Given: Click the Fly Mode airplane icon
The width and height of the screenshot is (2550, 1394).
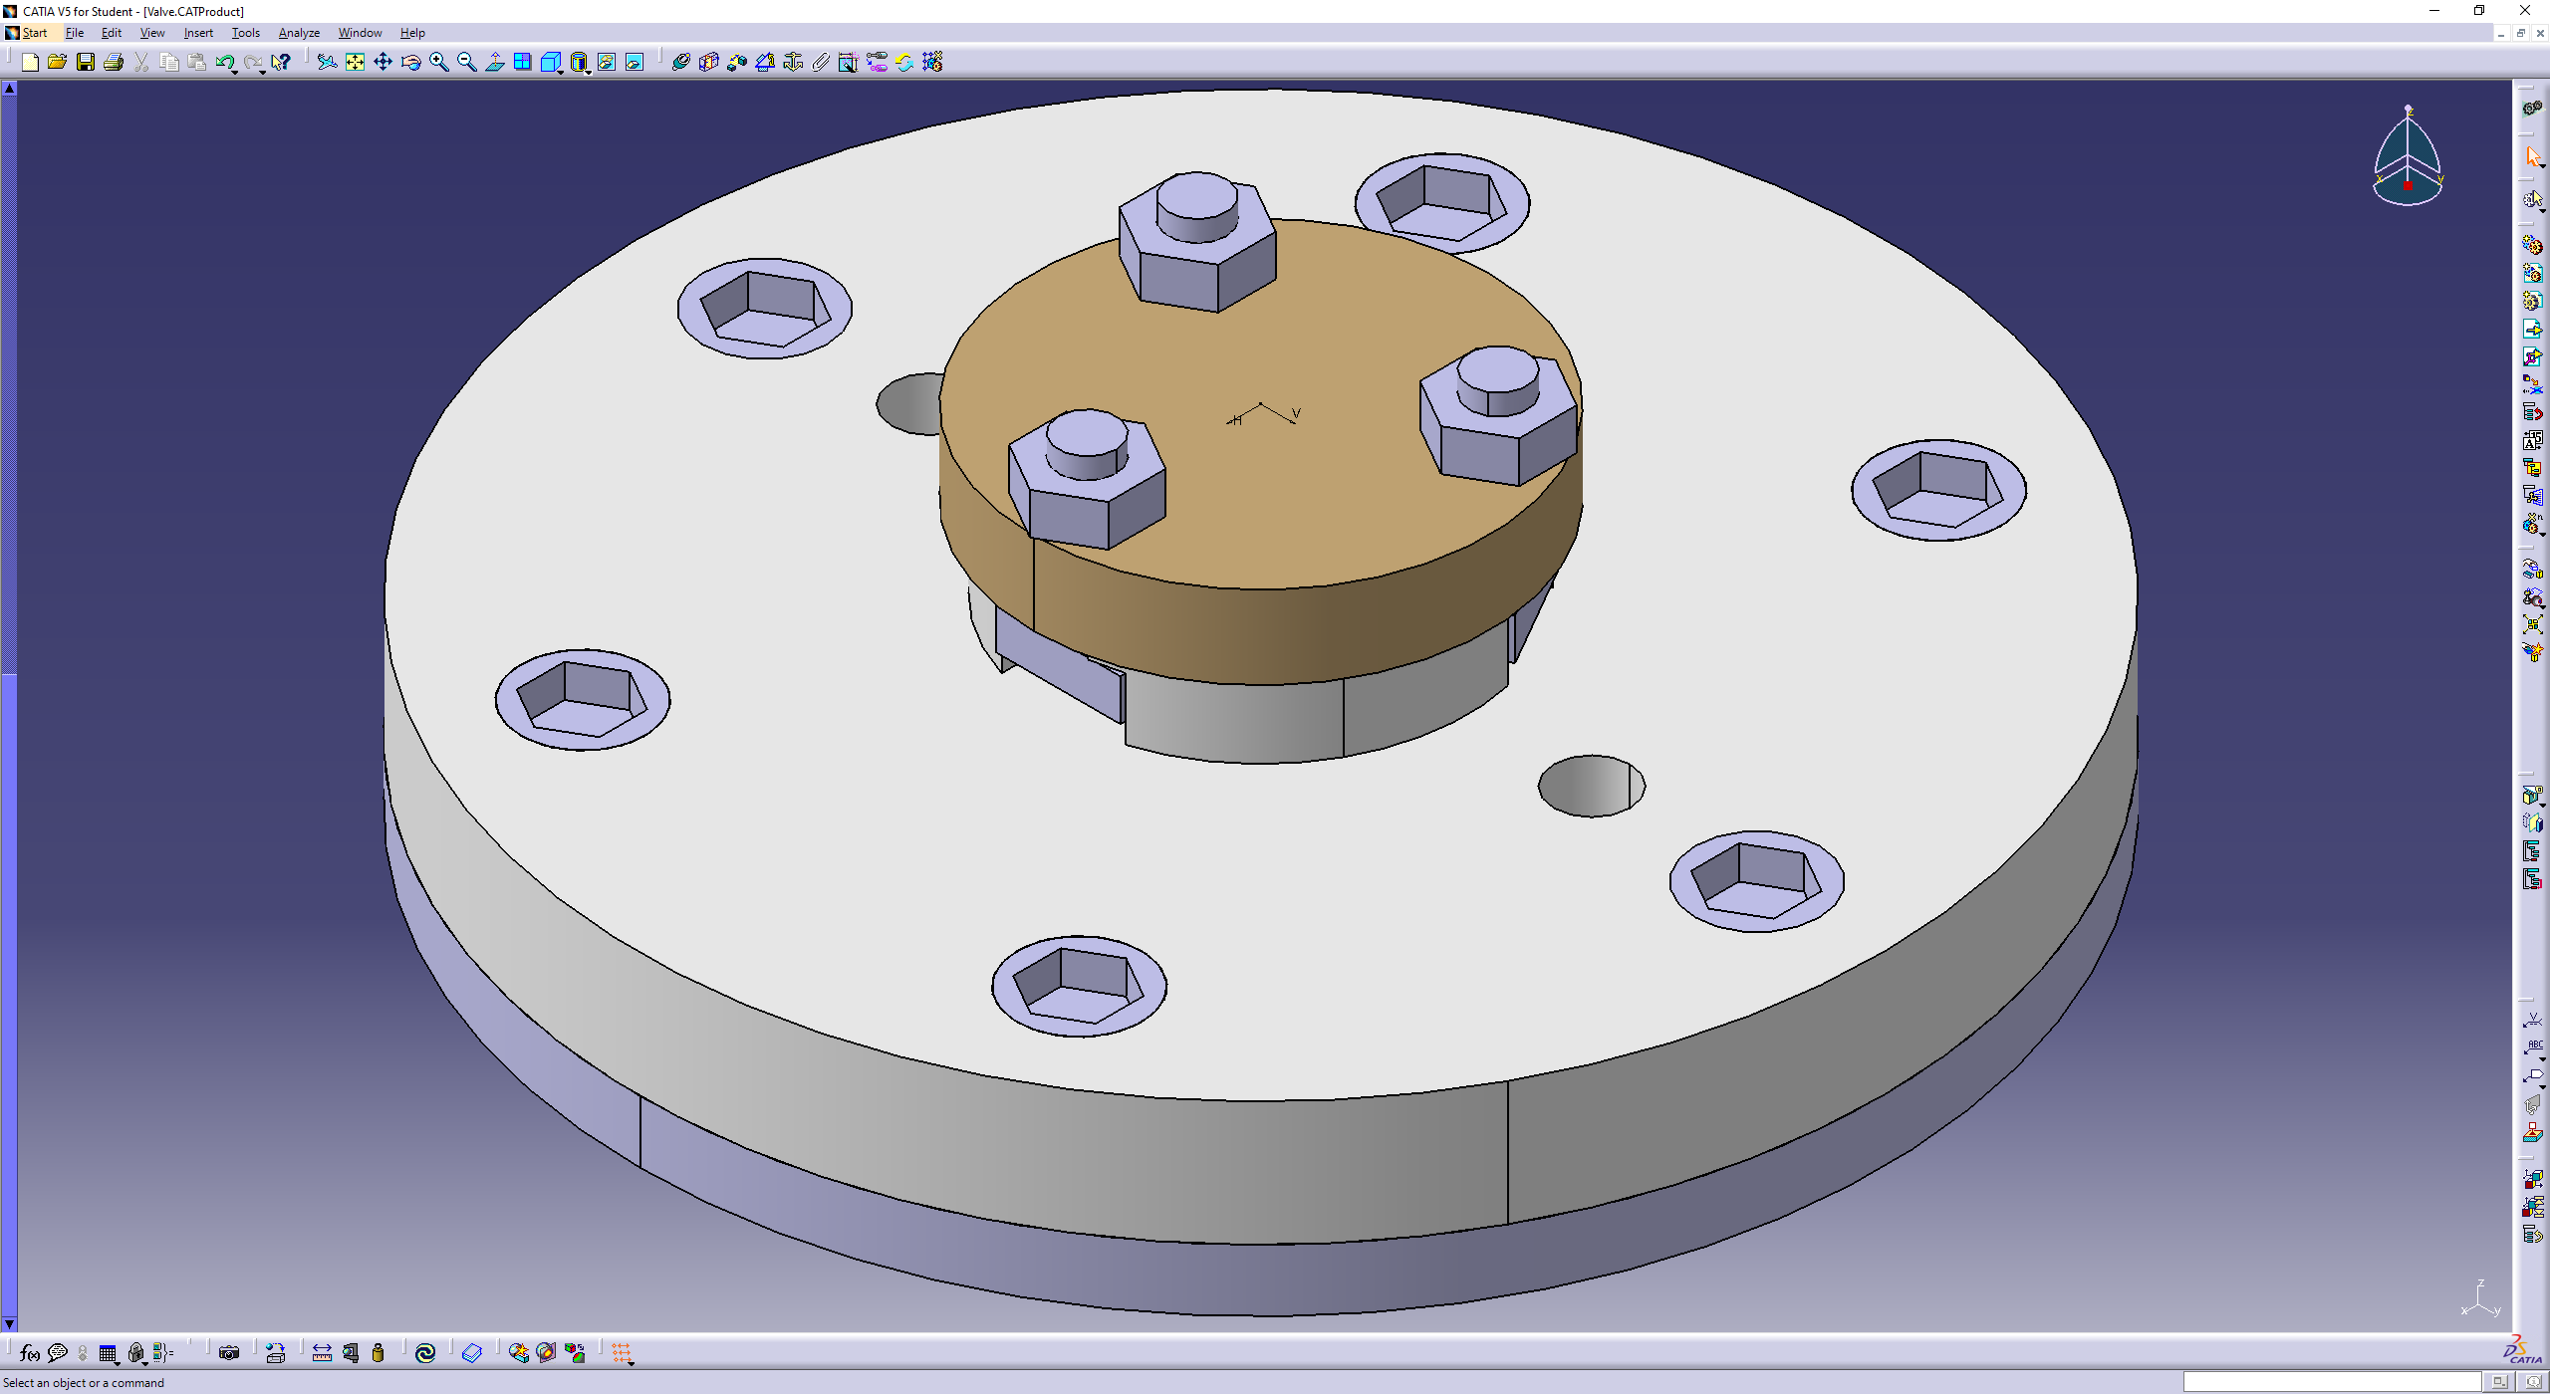Looking at the screenshot, I should 327,63.
